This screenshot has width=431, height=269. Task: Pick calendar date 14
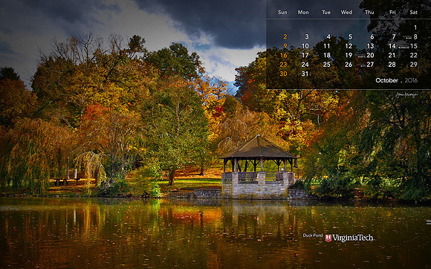(x=392, y=46)
